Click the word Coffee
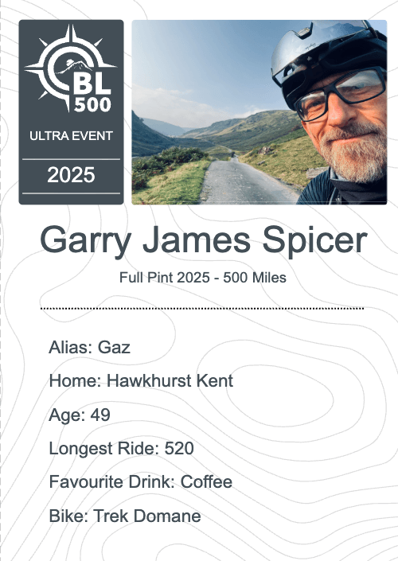Image resolution: width=398 pixels, height=561 pixels. click(x=206, y=481)
